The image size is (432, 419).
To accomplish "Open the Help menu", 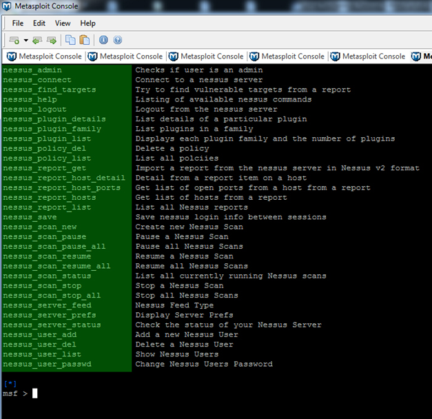I will coord(88,23).
